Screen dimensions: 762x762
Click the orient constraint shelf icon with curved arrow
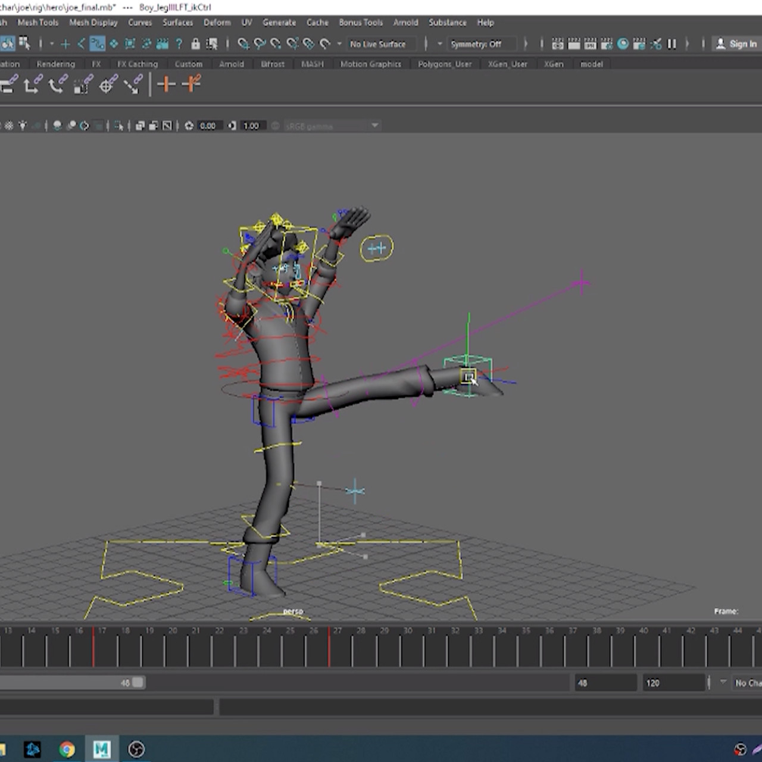pyautogui.click(x=57, y=85)
